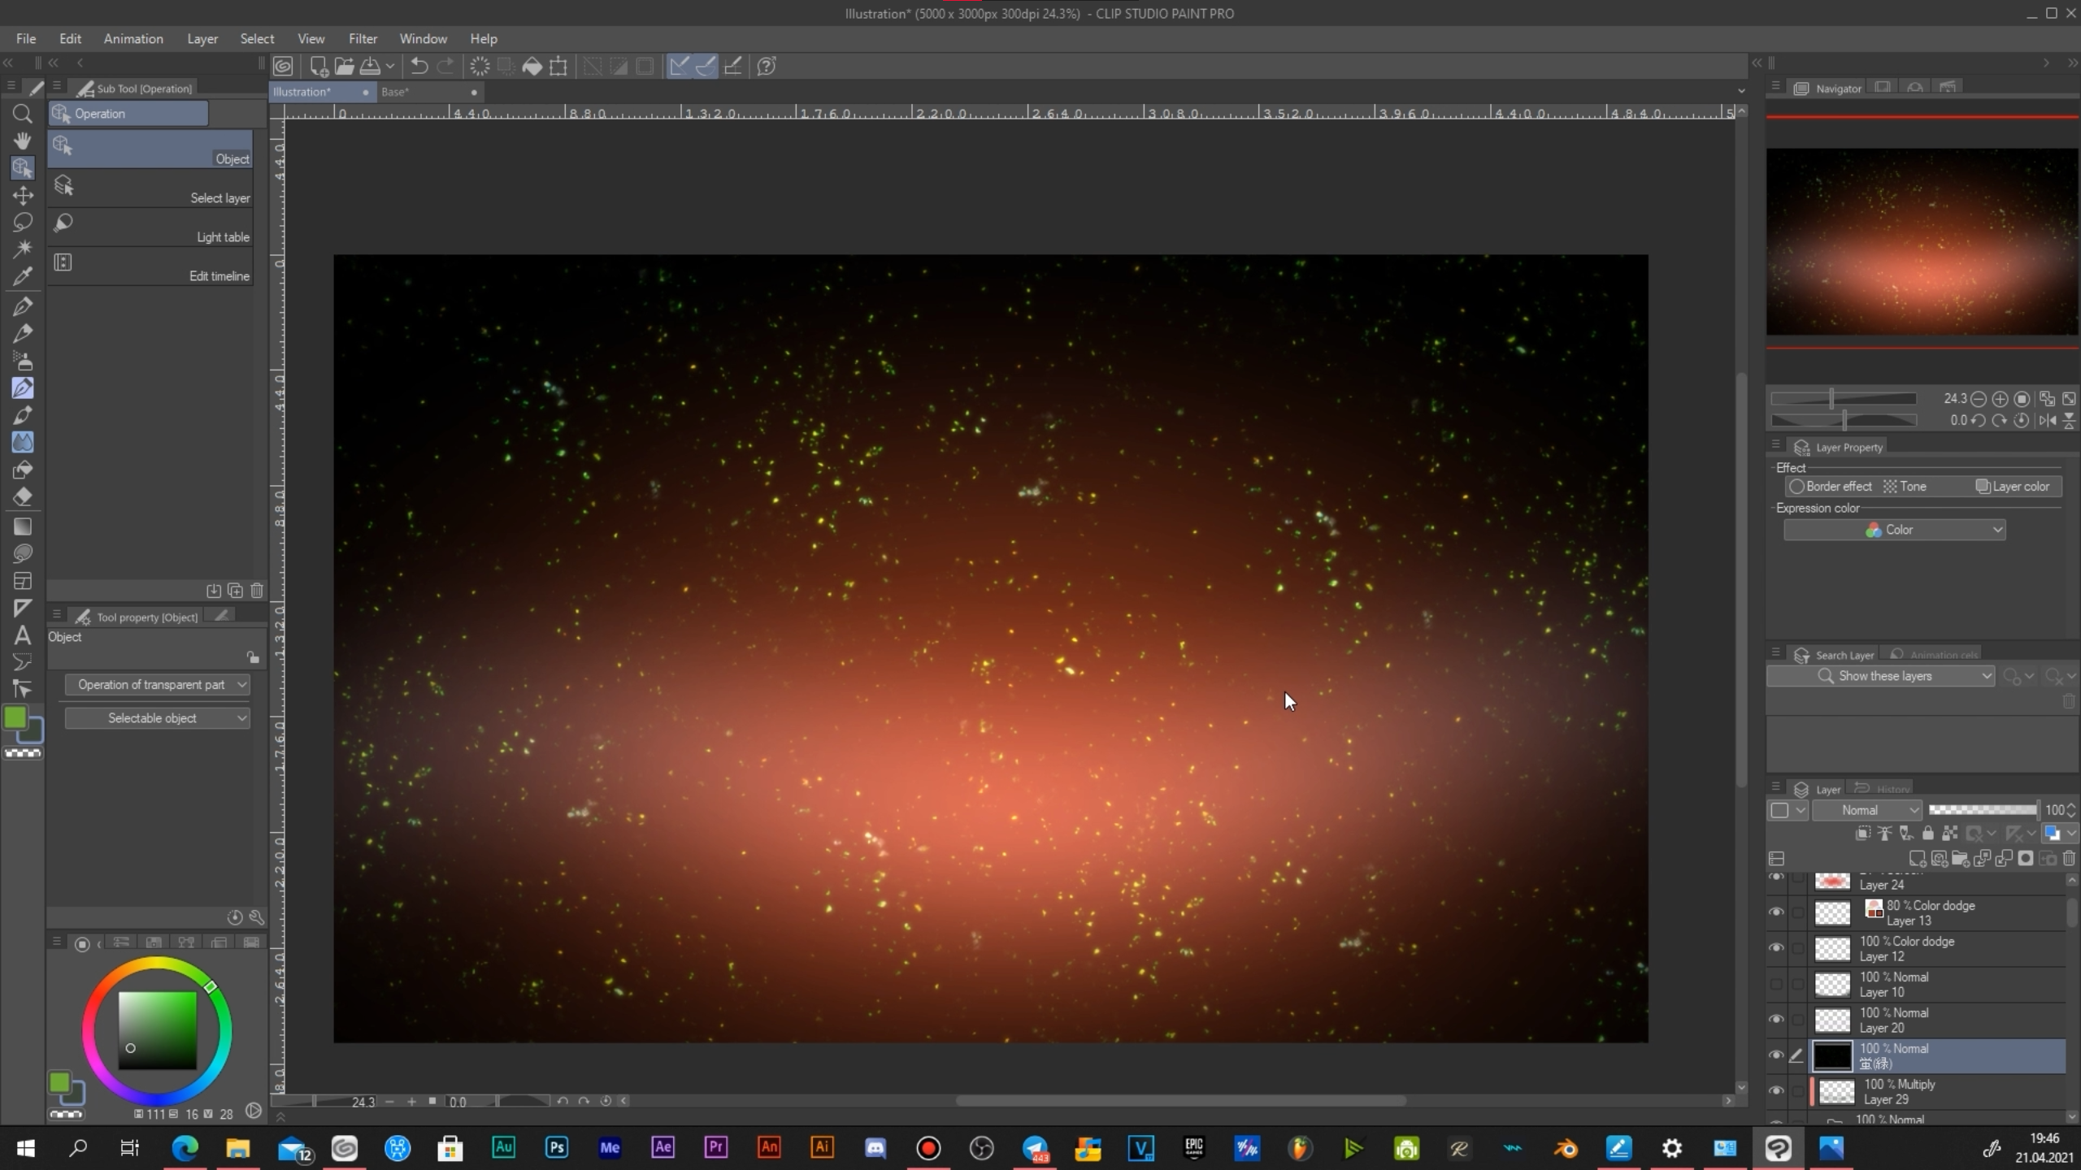Select the Eraser tool
This screenshot has width=2081, height=1170.
(22, 496)
